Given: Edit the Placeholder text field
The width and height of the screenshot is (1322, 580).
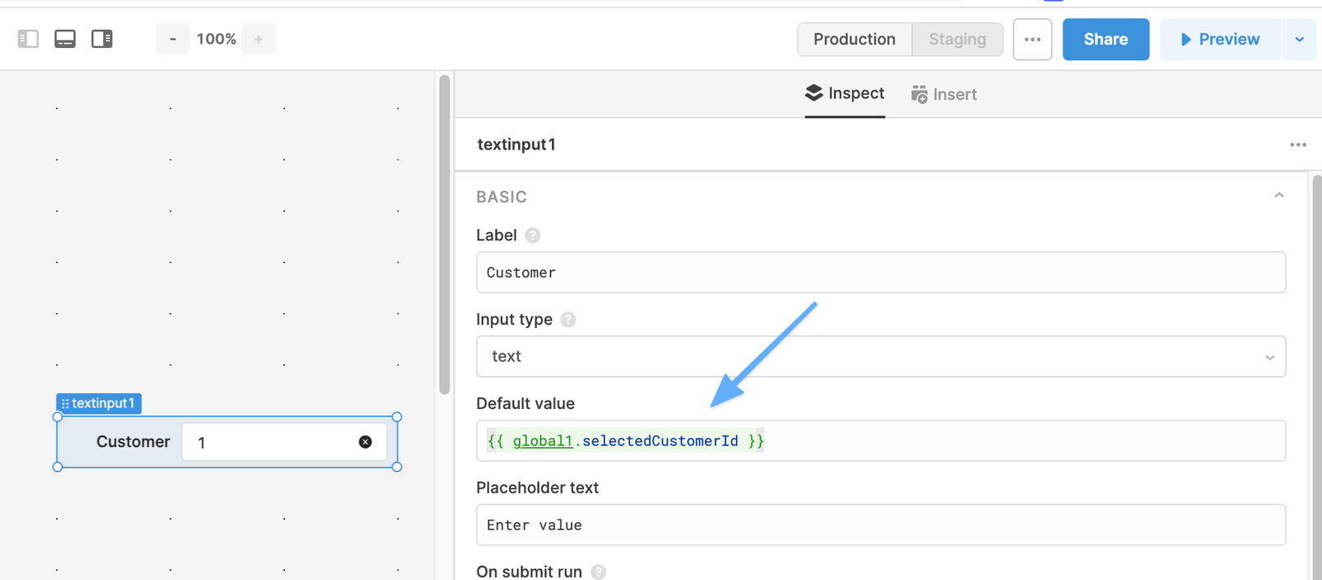Looking at the screenshot, I should pyautogui.click(x=881, y=525).
